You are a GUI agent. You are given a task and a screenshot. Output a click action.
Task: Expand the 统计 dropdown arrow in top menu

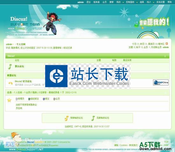(154, 2)
